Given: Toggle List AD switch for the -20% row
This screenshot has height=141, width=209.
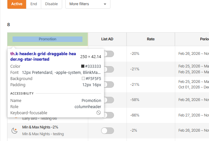Looking at the screenshot, I should [109, 54].
